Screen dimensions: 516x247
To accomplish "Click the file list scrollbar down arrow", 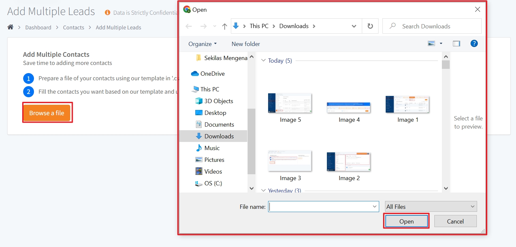I will (446, 188).
